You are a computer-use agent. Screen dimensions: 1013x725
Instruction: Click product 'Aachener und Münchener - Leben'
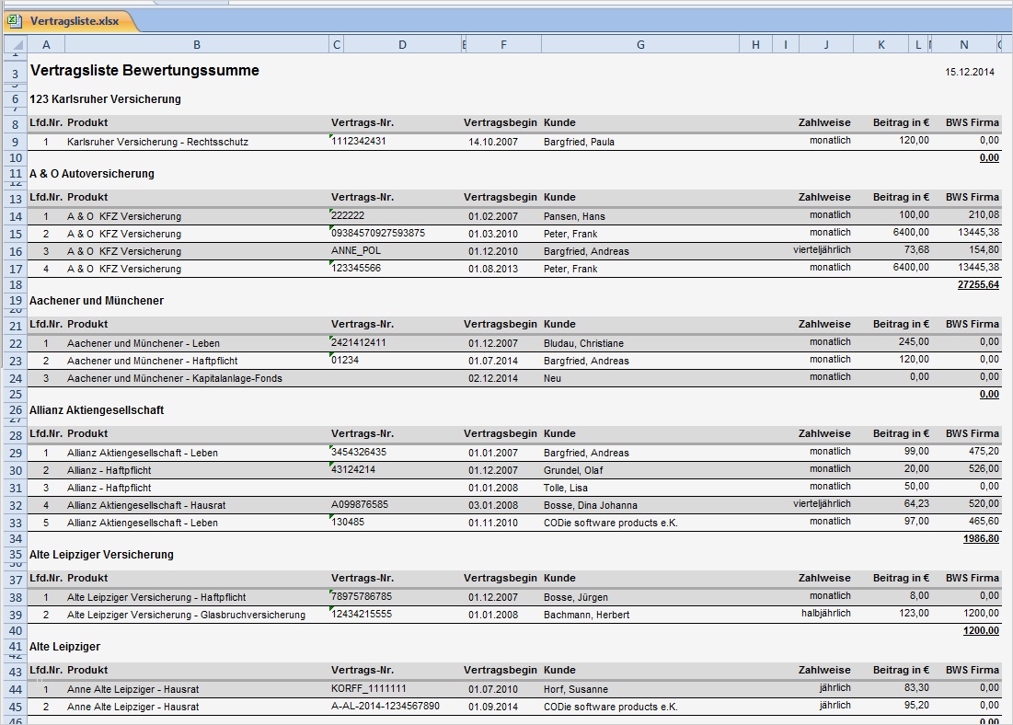pyautogui.click(x=144, y=344)
